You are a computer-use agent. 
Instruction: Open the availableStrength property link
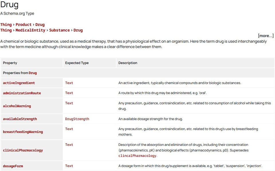[20, 119]
